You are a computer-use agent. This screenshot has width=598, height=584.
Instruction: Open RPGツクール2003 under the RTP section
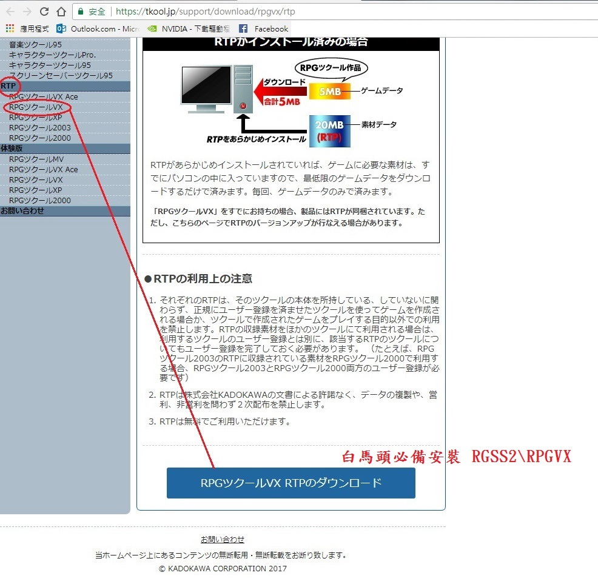pyautogui.click(x=40, y=127)
